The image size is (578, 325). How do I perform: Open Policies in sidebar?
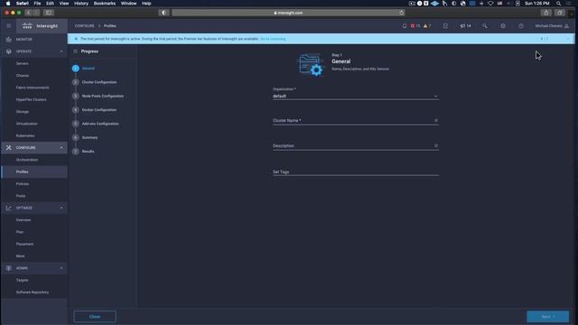23,184
